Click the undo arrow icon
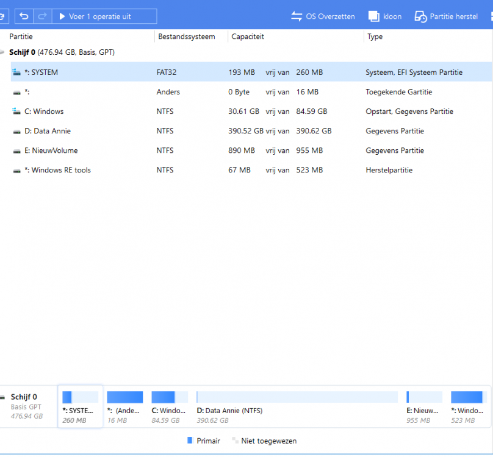Image resolution: width=493 pixels, height=457 pixels. pos(24,16)
